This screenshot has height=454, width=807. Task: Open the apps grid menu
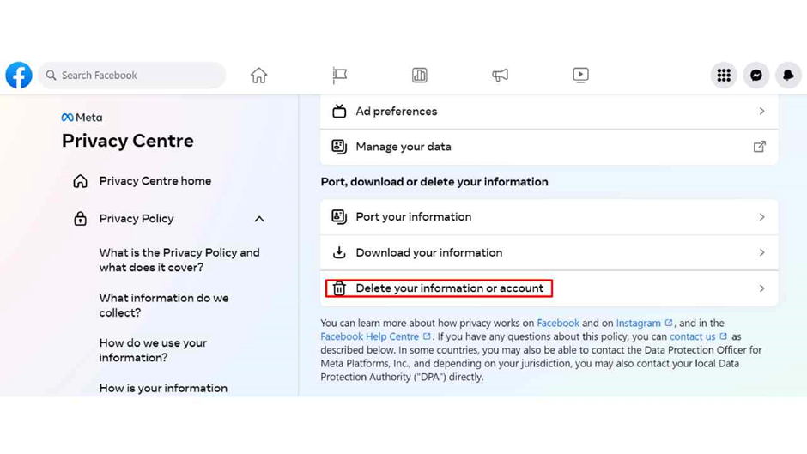724,76
